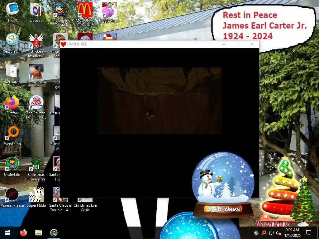Open the Activator desktop icon
Image resolution: width=319 pixels, height=239 pixels.
12,74
